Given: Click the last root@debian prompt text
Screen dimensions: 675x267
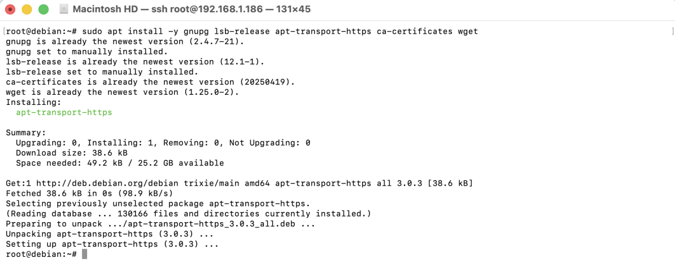Looking at the screenshot, I should [x=40, y=255].
